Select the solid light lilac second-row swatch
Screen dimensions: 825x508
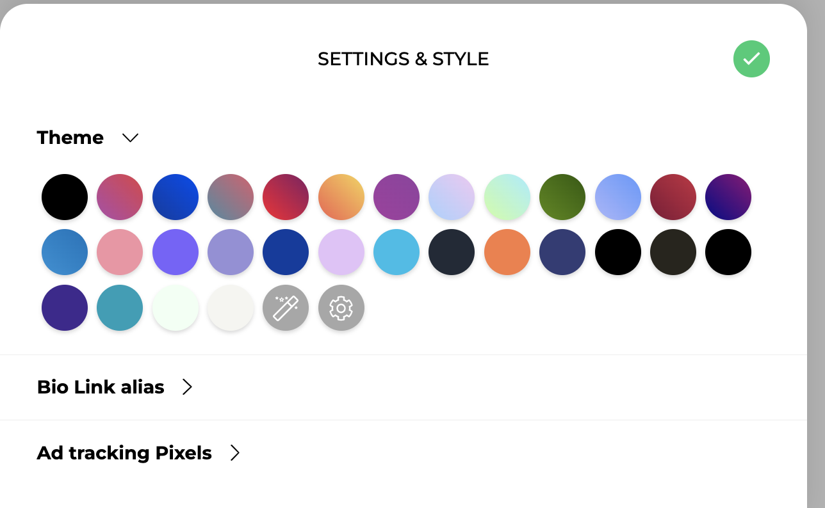[341, 252]
